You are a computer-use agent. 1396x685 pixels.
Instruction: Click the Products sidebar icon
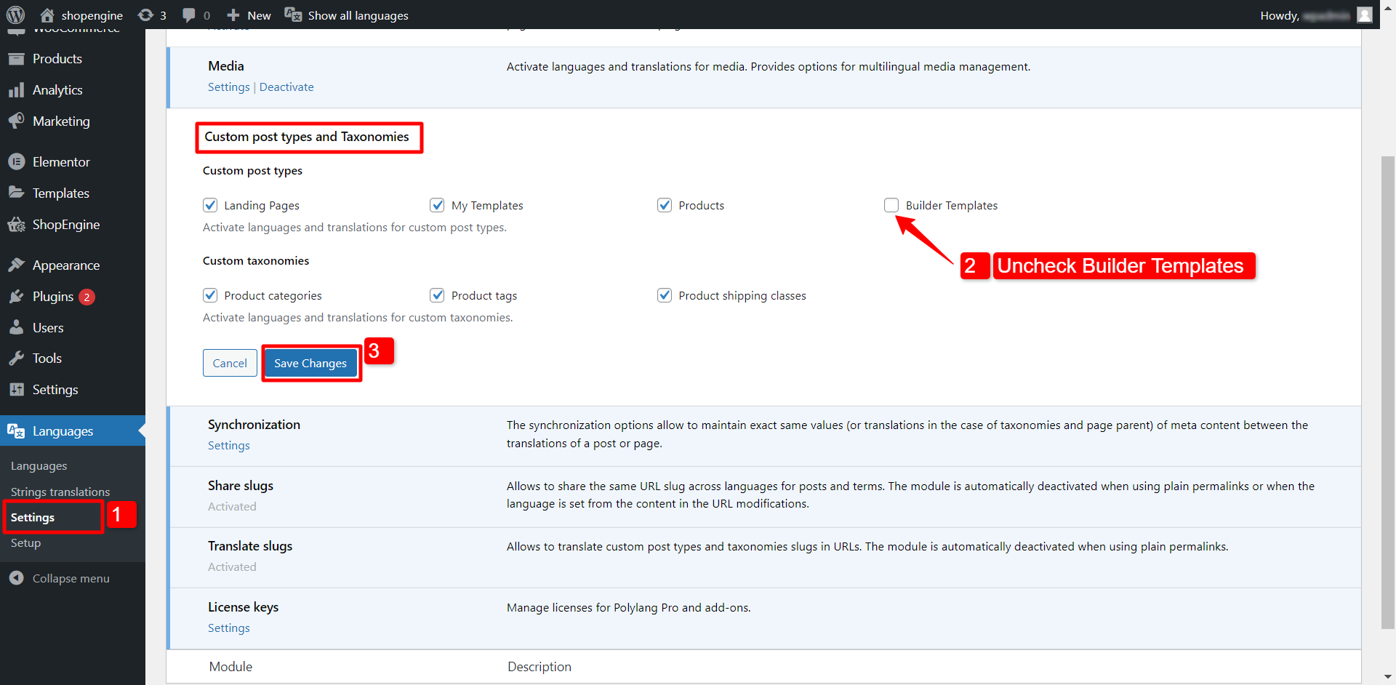[16, 59]
